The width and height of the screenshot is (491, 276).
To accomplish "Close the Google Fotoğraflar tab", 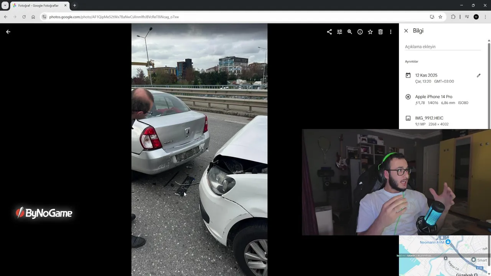I will coord(65,5).
